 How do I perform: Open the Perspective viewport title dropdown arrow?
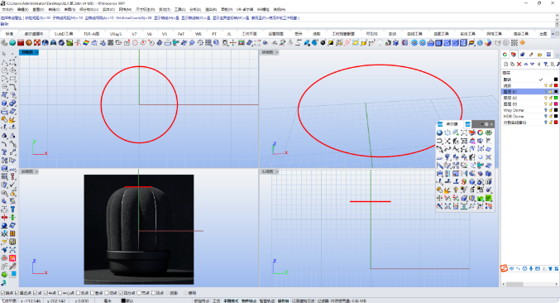[277, 52]
